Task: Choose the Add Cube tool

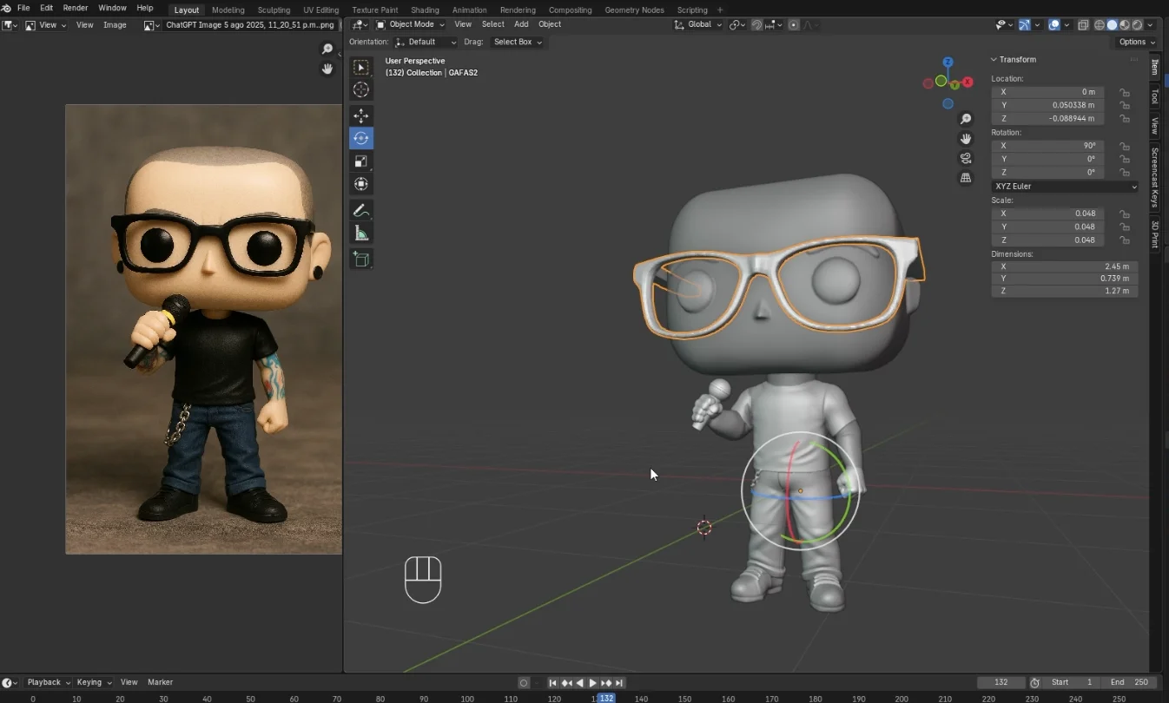Action: pos(360,259)
